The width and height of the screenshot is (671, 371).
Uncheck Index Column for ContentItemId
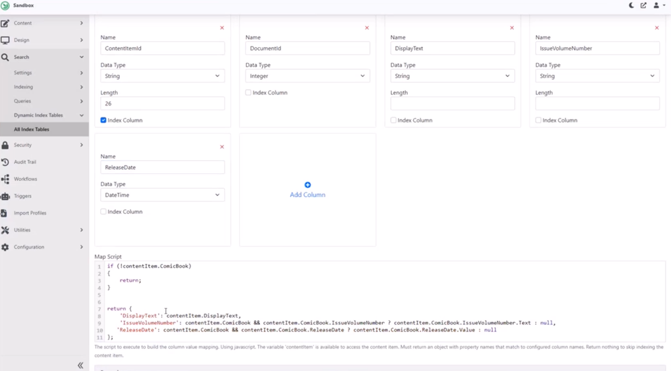point(103,120)
